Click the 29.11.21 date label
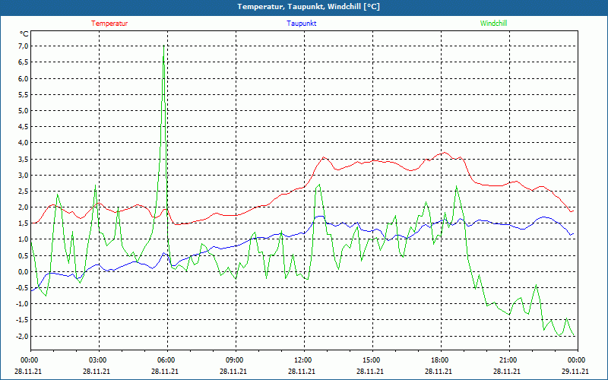Screen dimensions: 608x380 coord(575,371)
